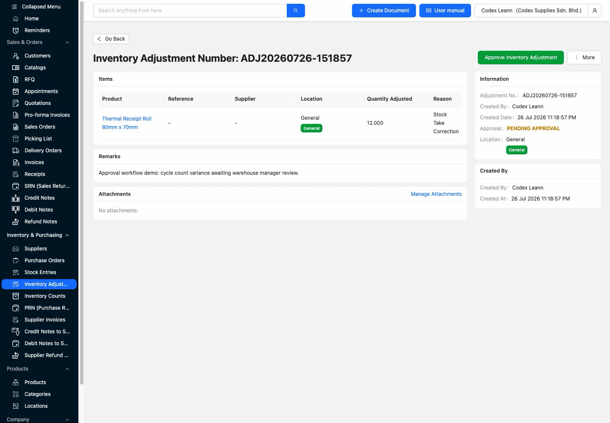The image size is (610, 423).
Task: Click the Inventory Counts box icon
Action: (x=16, y=296)
